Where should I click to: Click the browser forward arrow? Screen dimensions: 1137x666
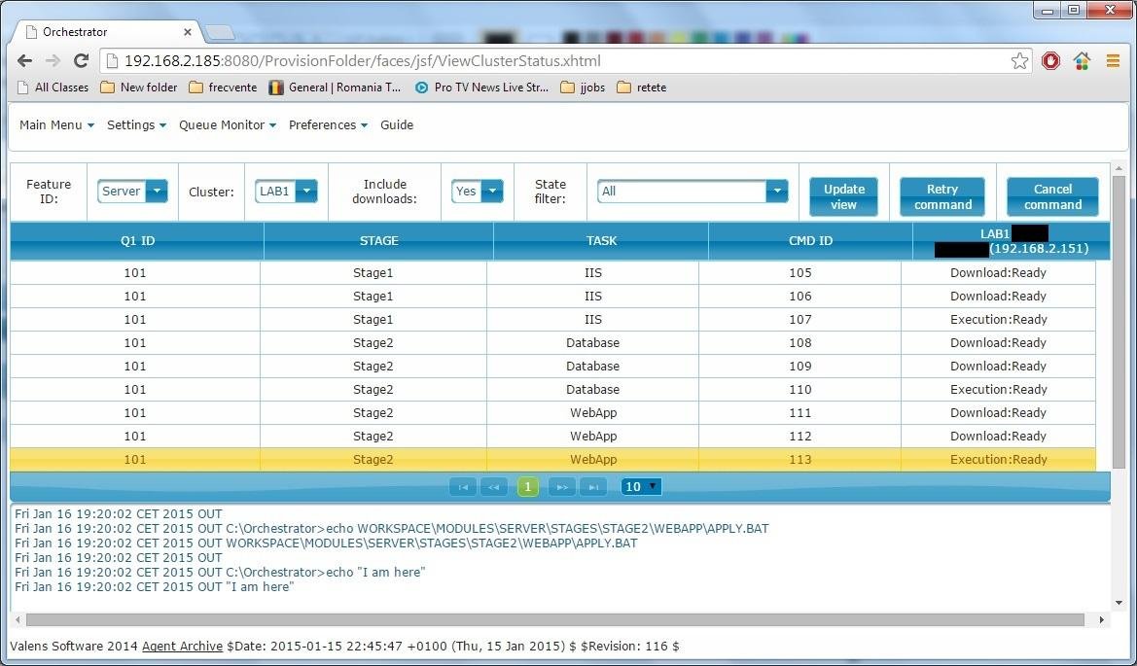coord(53,60)
